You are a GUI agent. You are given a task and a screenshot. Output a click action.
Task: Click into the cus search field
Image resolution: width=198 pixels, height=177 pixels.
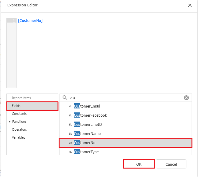tap(126, 98)
